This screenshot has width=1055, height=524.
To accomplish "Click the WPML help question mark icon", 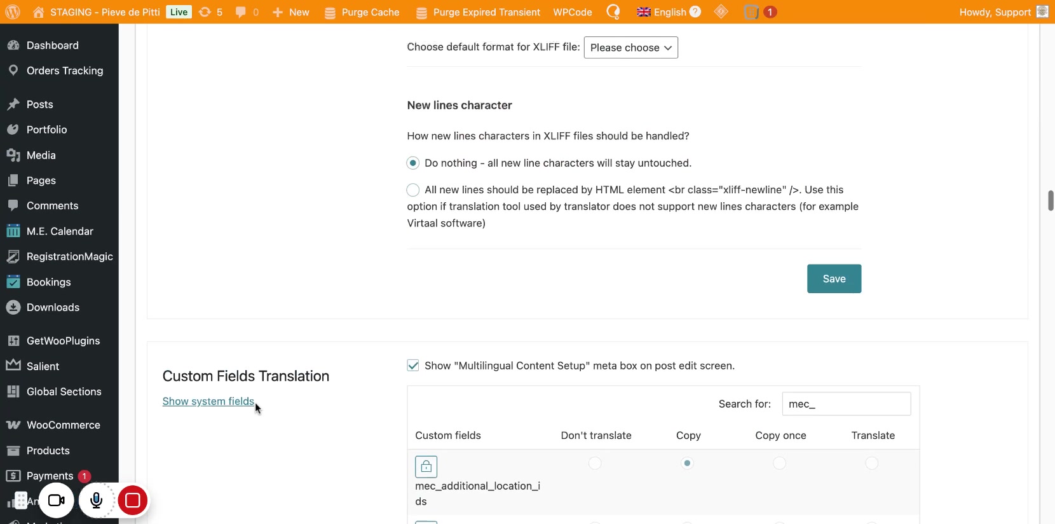I will (695, 12).
